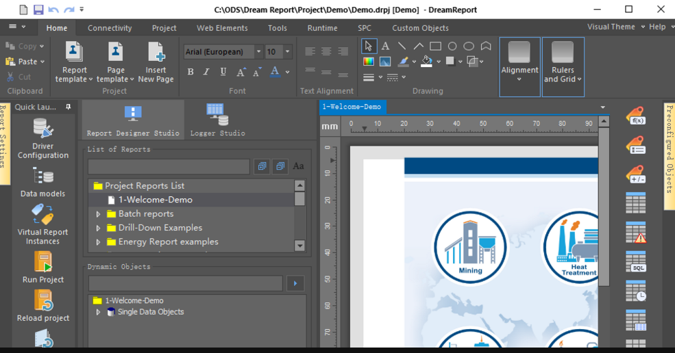Open the Connectivity ribbon tab
The image size is (675, 353).
click(110, 28)
